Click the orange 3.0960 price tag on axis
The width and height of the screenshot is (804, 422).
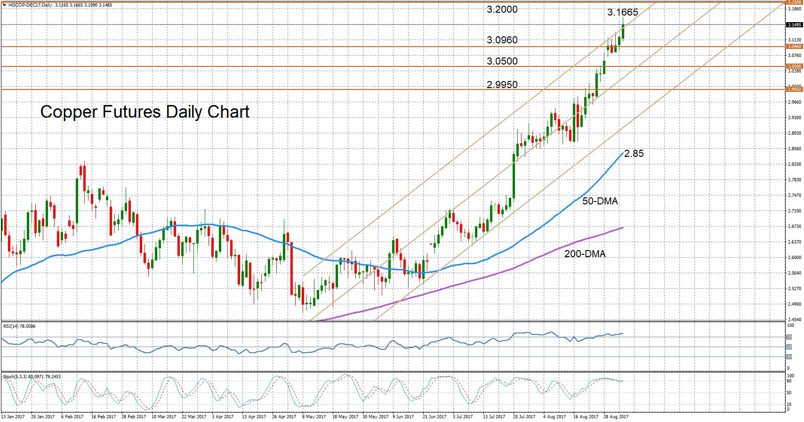tap(794, 47)
